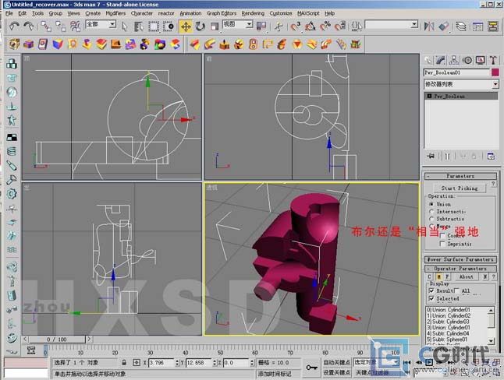Click the F button in Operator Parameters
504x380 pixels.
click(447, 276)
